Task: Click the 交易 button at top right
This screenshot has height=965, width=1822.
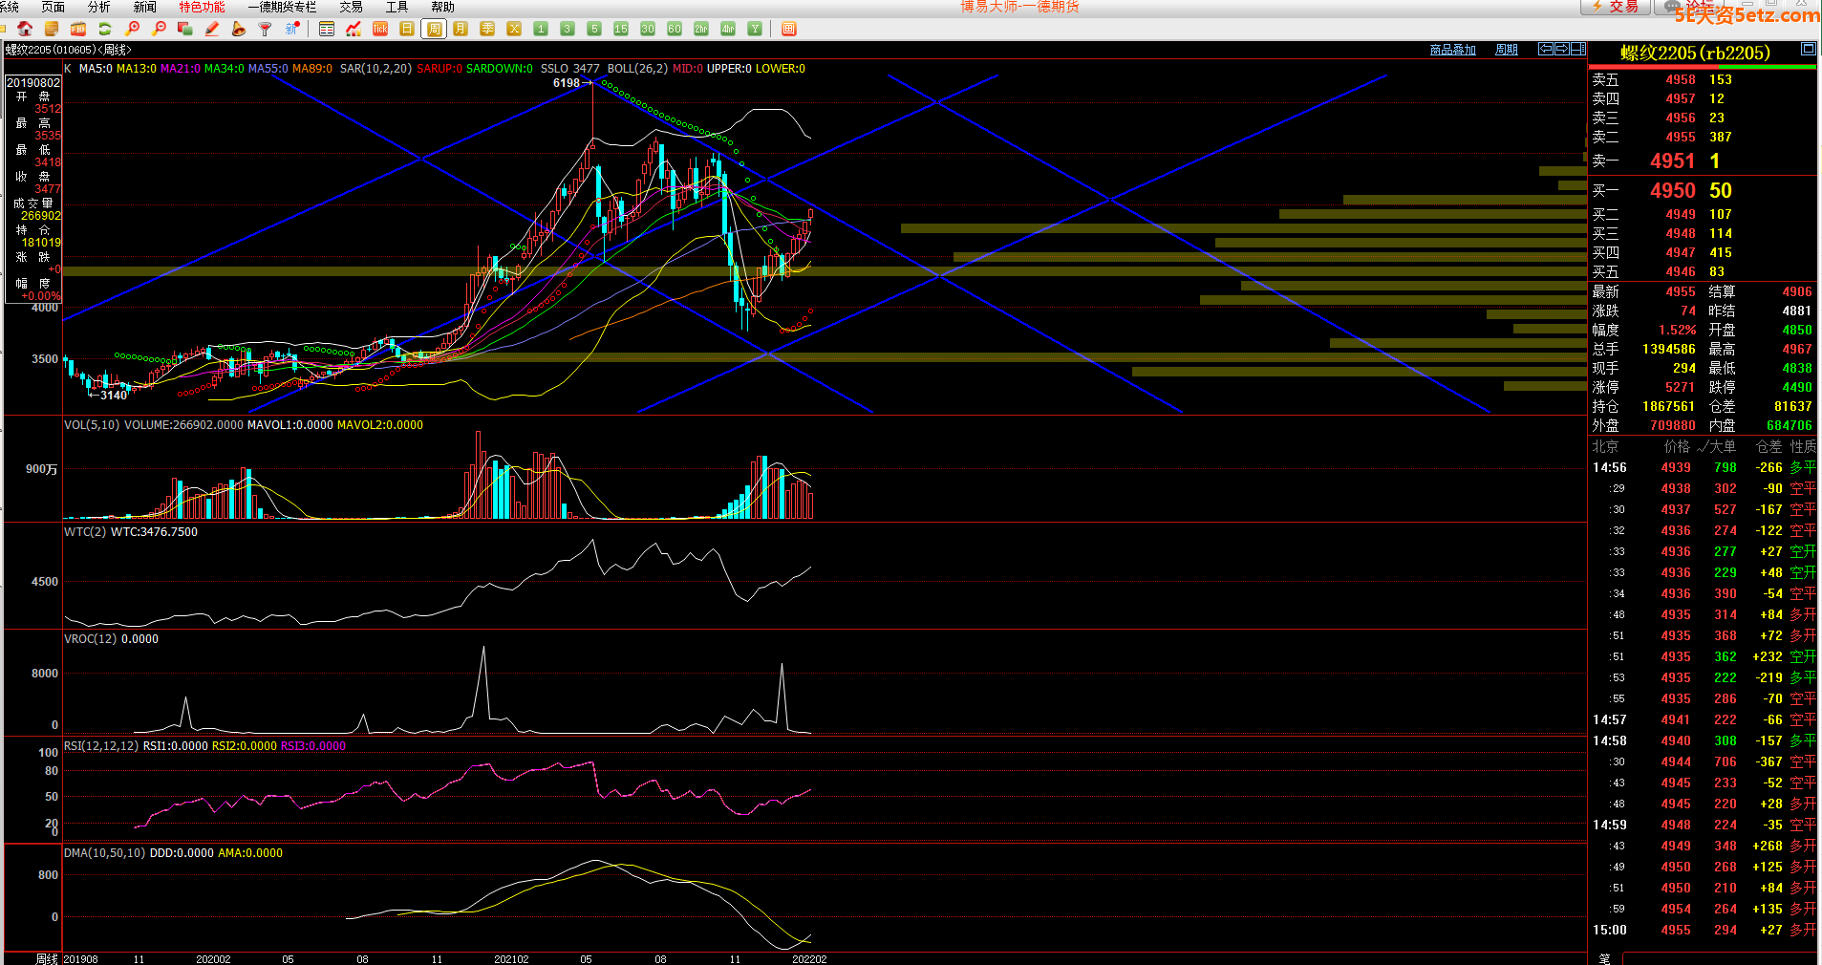Action: (1616, 7)
